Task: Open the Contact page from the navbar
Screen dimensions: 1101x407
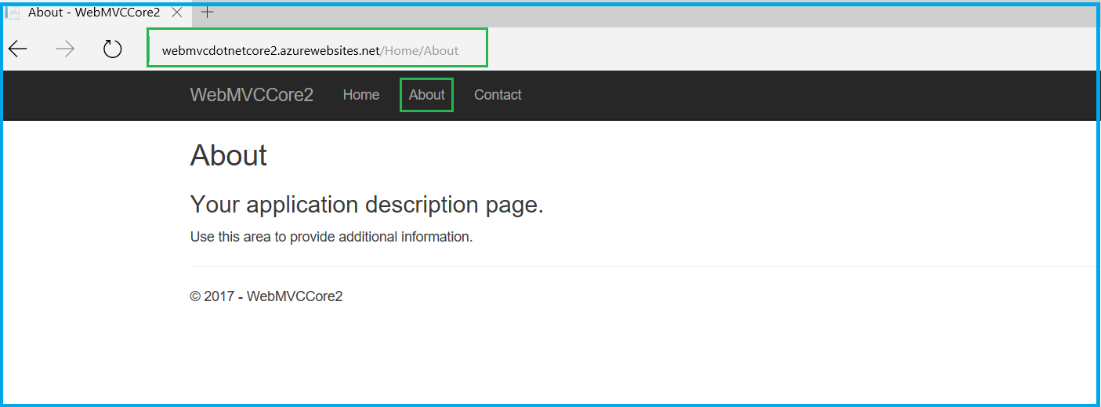Action: [x=498, y=95]
